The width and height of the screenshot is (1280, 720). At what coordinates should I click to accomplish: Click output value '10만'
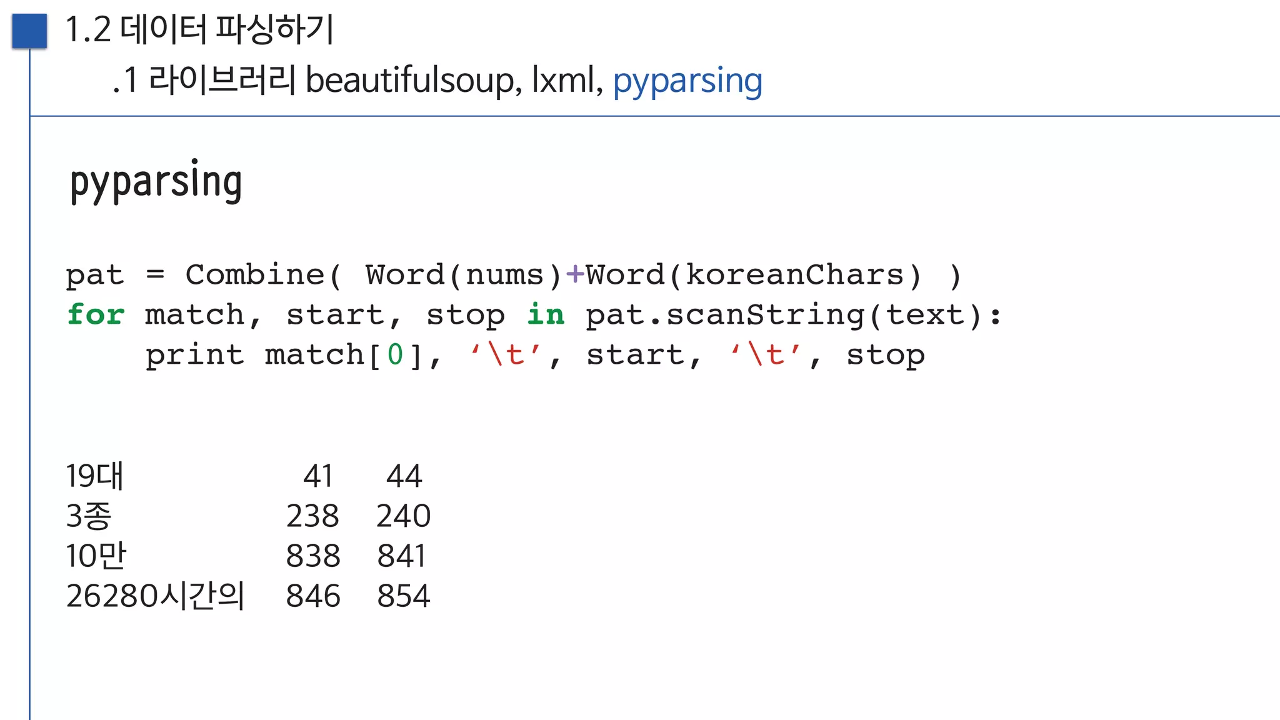(x=96, y=556)
